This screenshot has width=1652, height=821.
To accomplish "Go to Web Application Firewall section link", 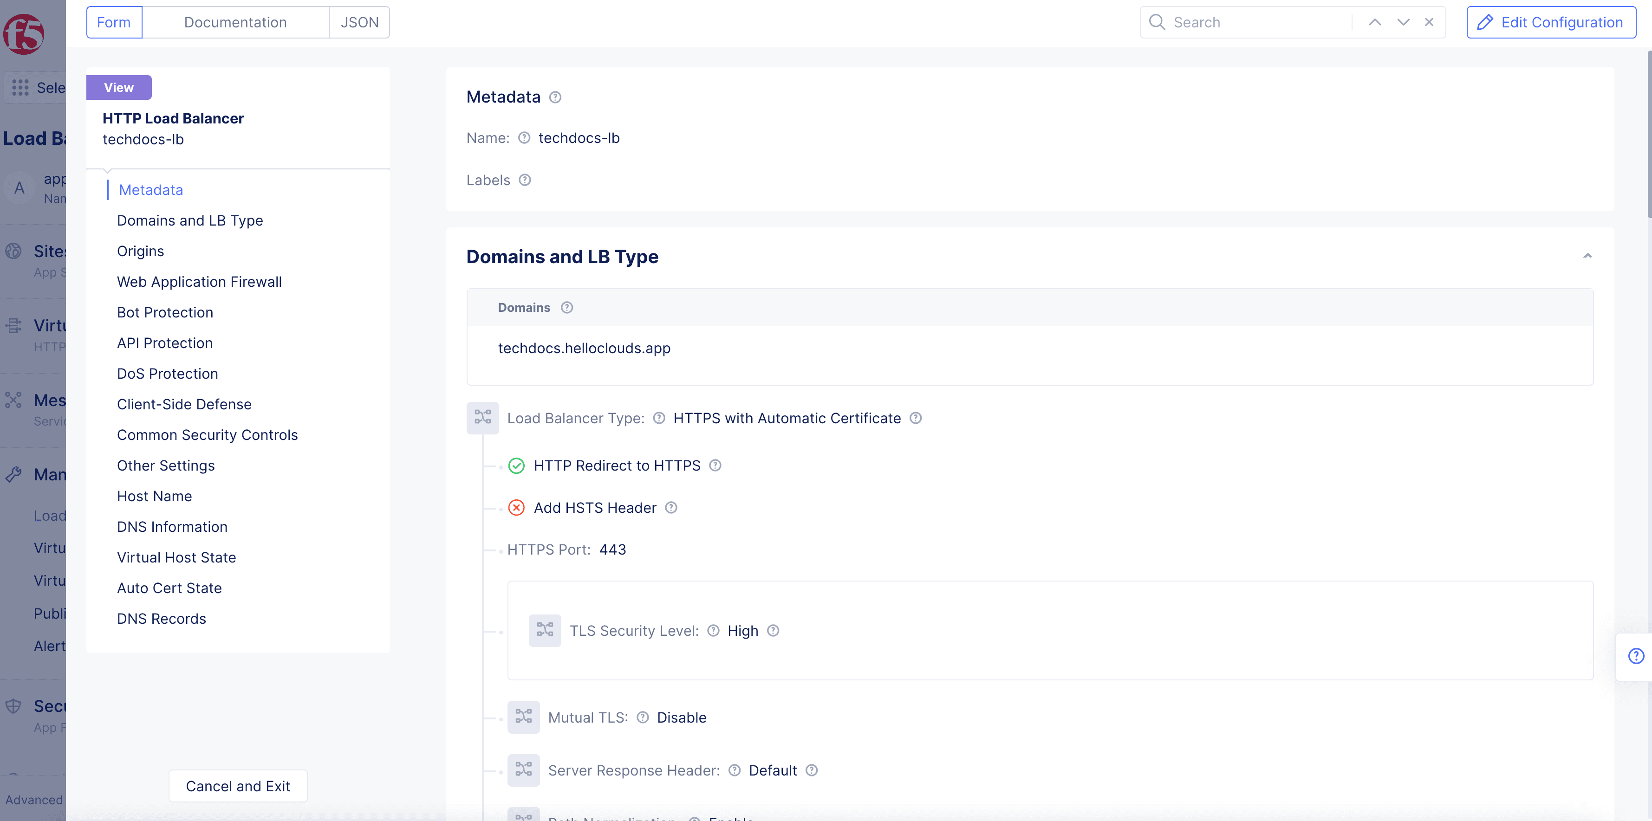I will (x=199, y=282).
